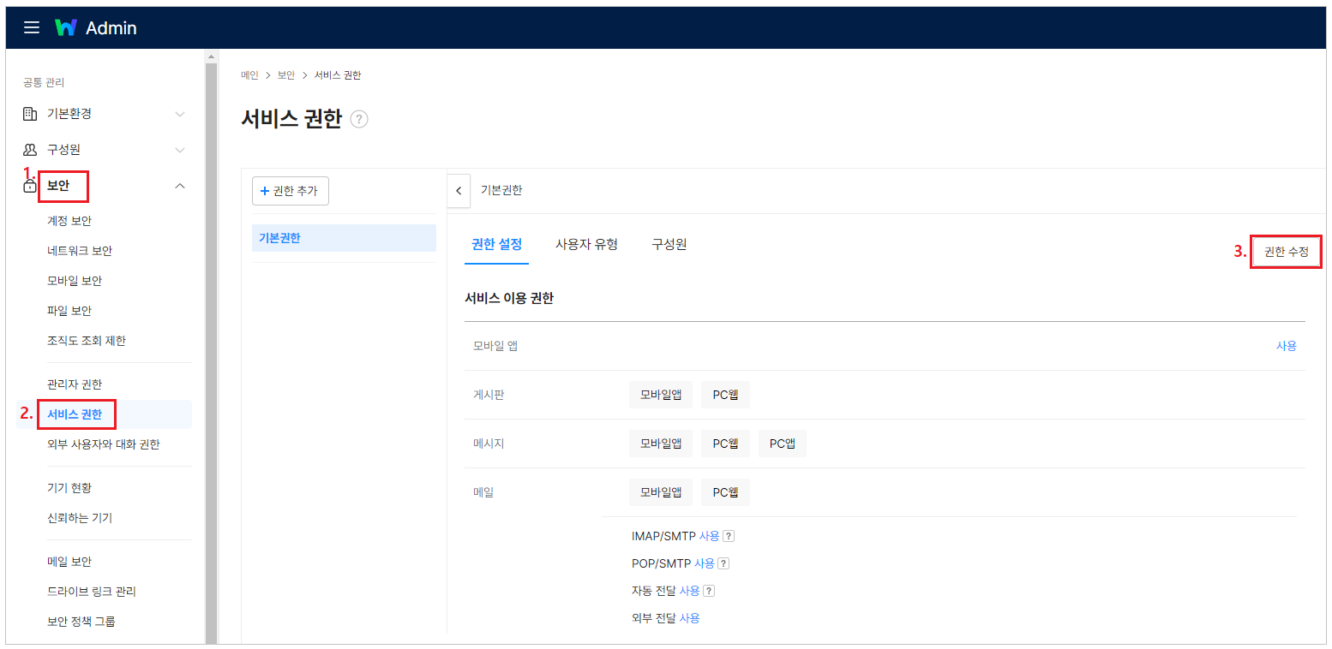Click the 기본환경 building icon
This screenshot has height=649, width=1332.
[x=30, y=114]
